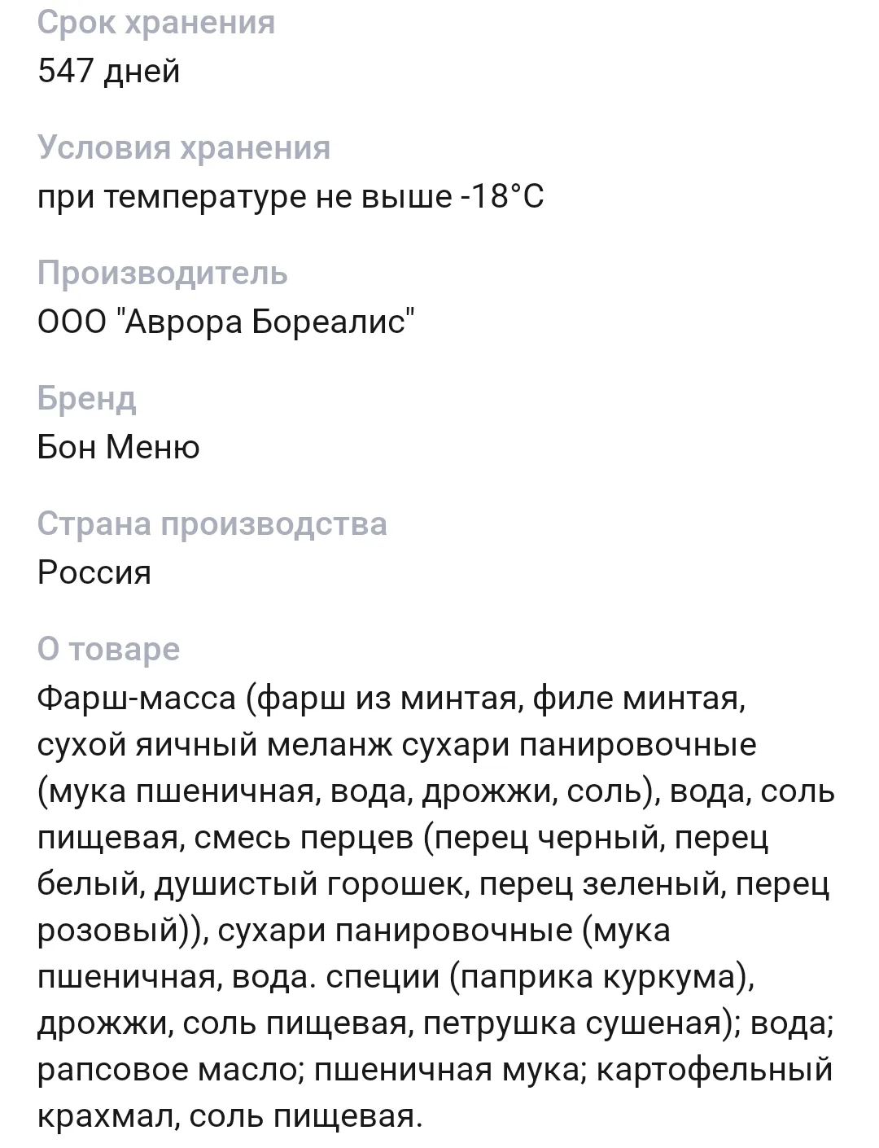Tap the line 'рапсовое масло; пшеничная мука; картофельный'
The height and width of the screenshot is (1148, 879).
point(435,1071)
